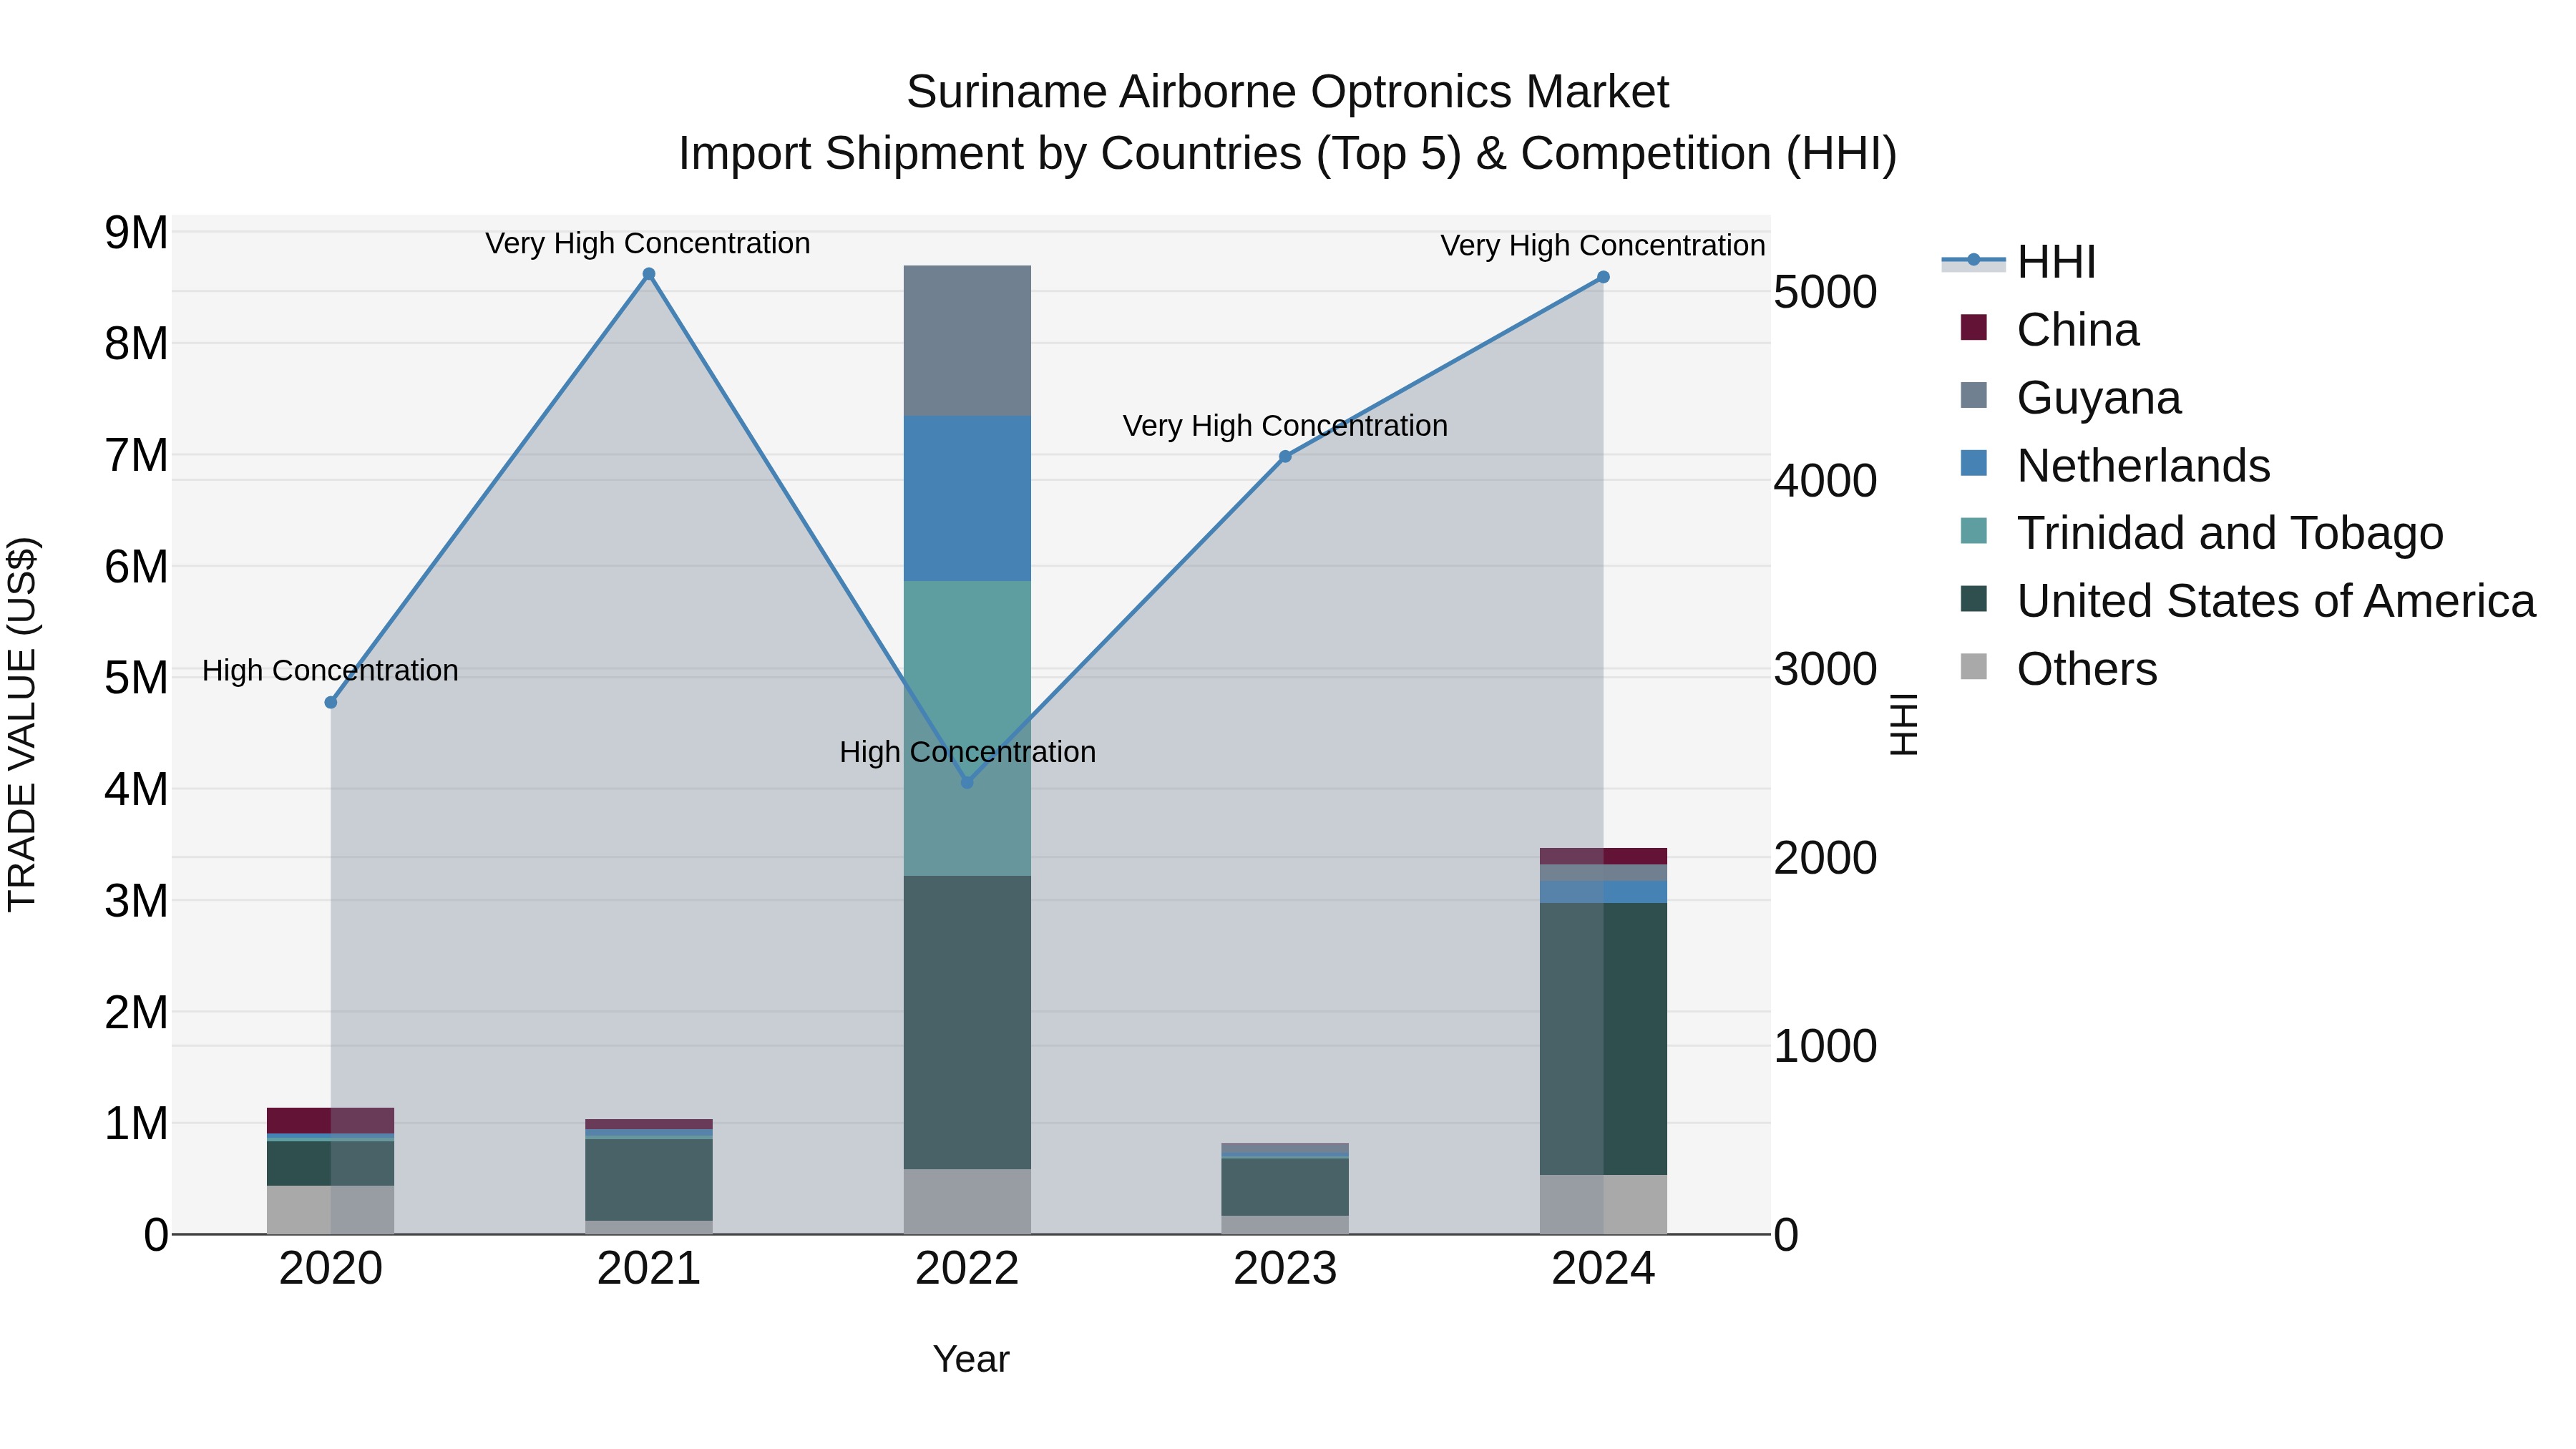This screenshot has width=2576, height=1449.
Task: Click the Trinidad and Tobago teal swatch
Action: 1974,530
